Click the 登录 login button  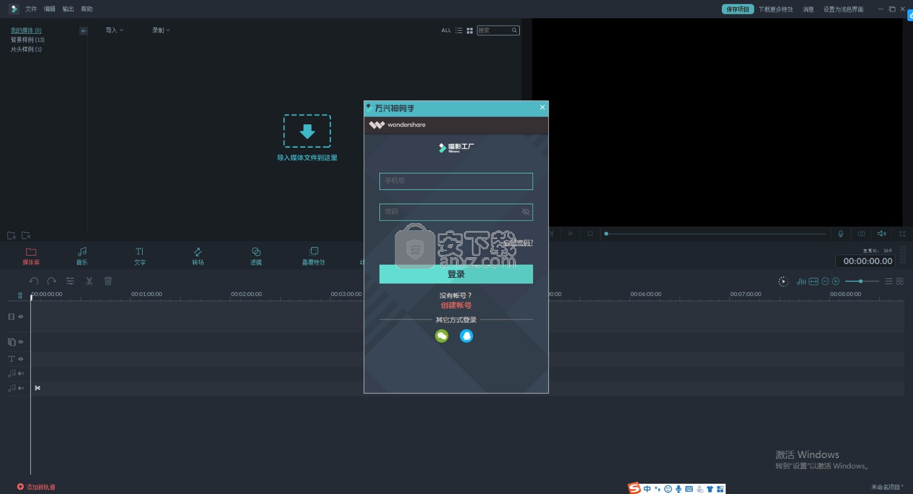tap(456, 274)
